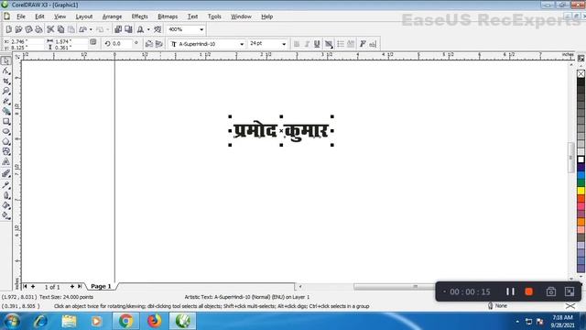Open the Effects menu
Image resolution: width=586 pixels, height=330 pixels.
click(x=140, y=16)
